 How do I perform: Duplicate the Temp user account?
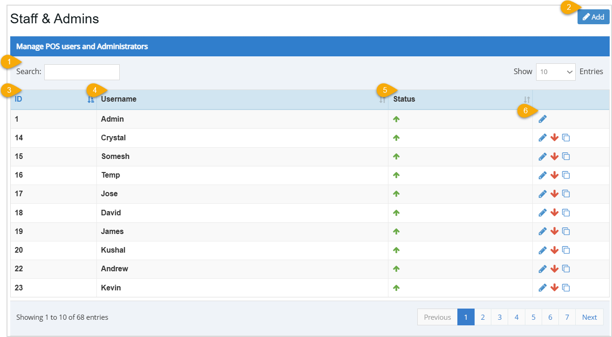coord(566,175)
